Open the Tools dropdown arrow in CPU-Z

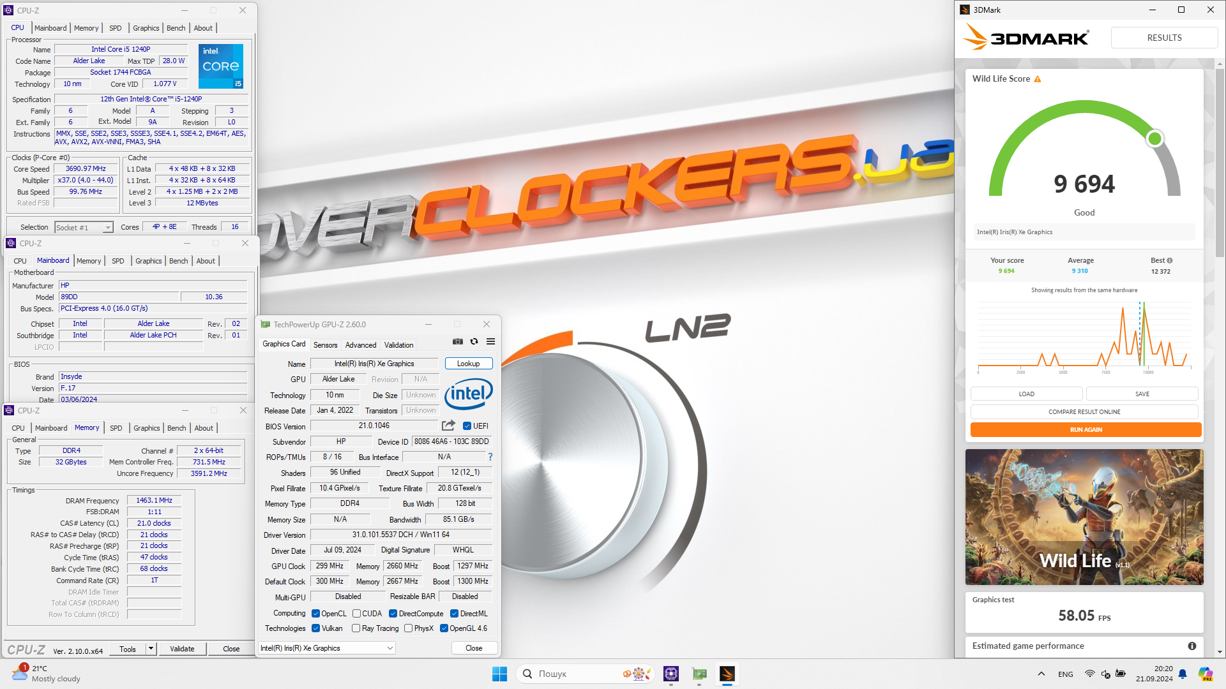(151, 649)
